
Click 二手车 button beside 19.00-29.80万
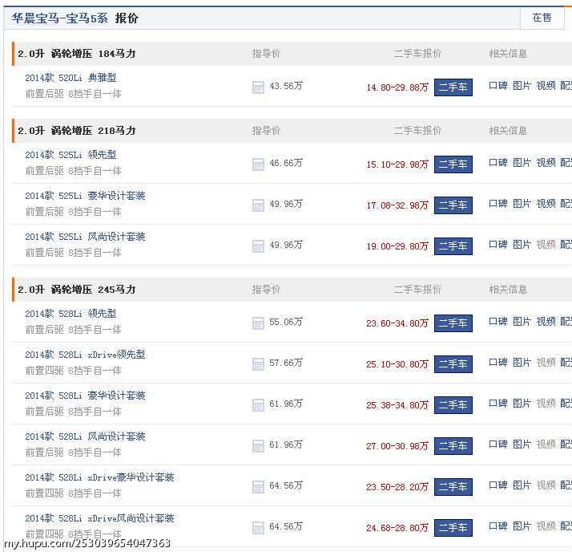453,246
